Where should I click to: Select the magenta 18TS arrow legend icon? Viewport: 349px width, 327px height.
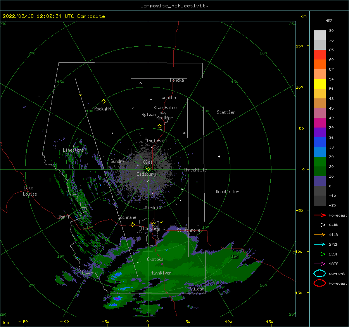click(x=320, y=264)
